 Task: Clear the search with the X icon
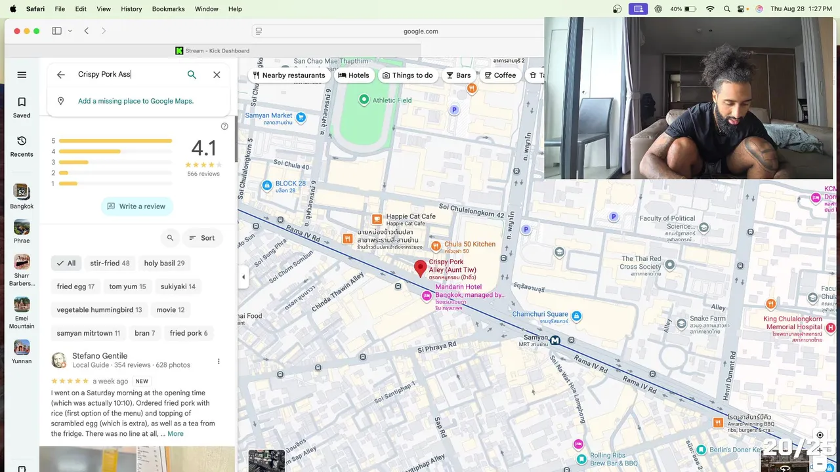(x=217, y=75)
